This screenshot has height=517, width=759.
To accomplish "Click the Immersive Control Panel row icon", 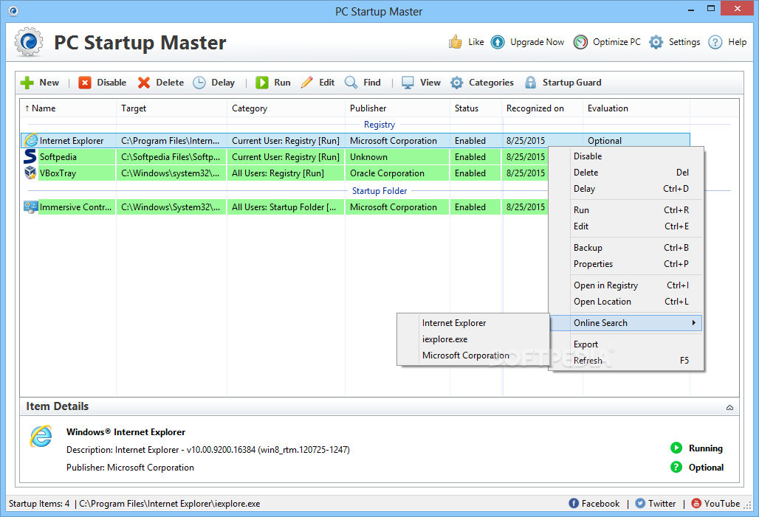I will [x=30, y=207].
